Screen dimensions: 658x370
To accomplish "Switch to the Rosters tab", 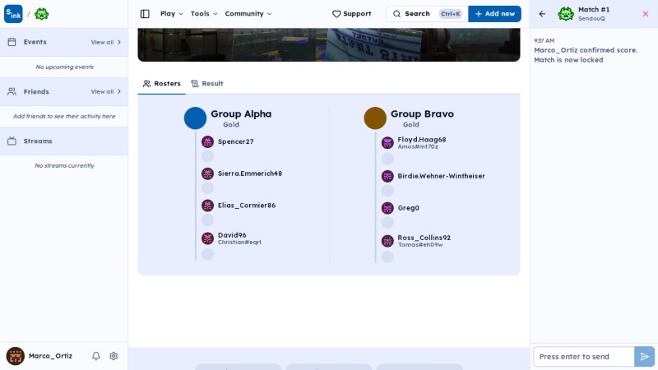I will (x=161, y=84).
